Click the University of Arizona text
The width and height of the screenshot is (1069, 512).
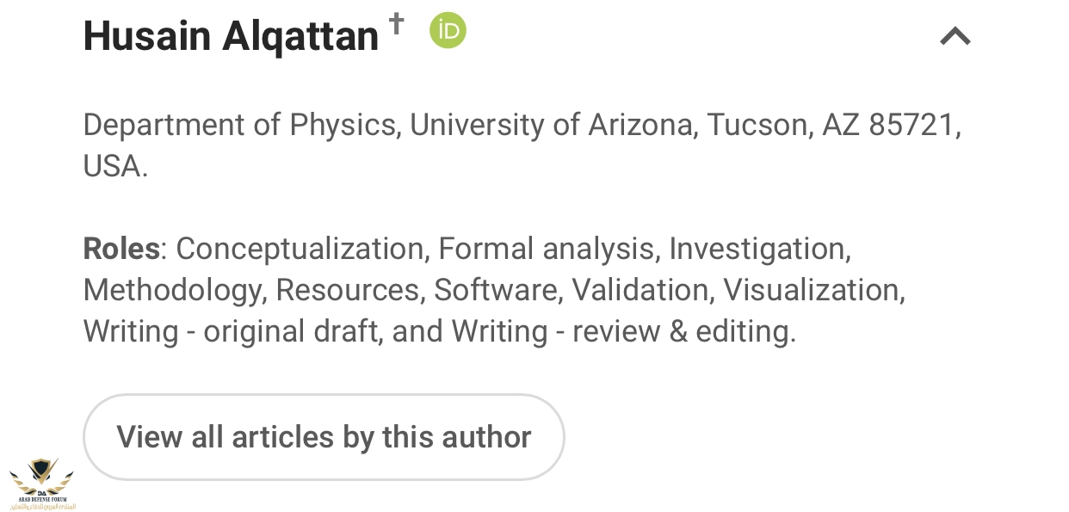coord(551,126)
